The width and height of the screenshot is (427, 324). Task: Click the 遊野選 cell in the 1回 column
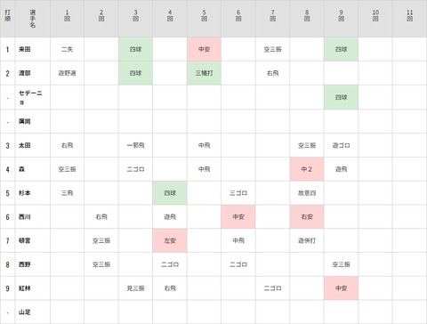click(67, 73)
